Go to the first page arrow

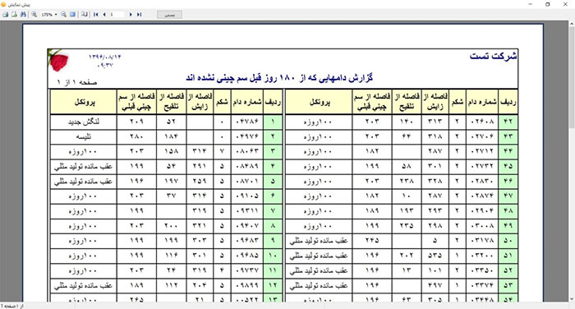point(96,15)
